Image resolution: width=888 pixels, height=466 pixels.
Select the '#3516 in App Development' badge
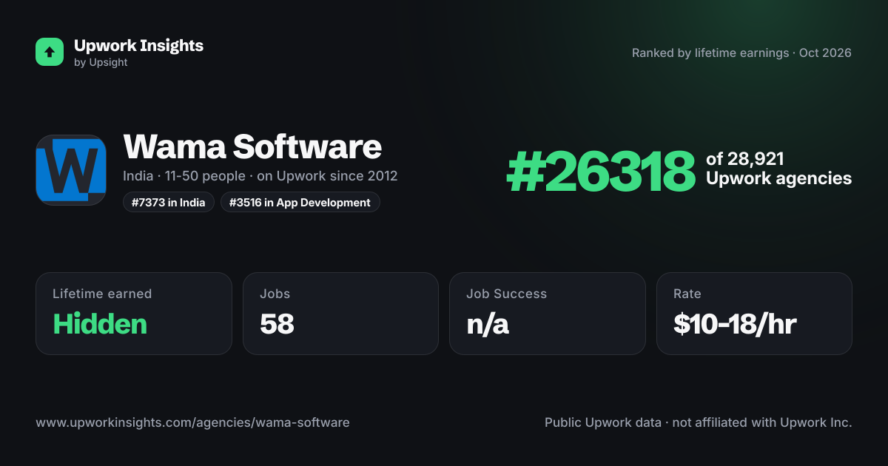click(300, 202)
